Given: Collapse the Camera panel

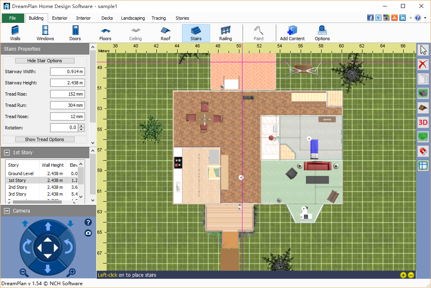Looking at the screenshot, I should click(7, 211).
